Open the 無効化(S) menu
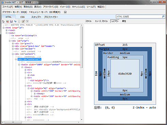 28,7
